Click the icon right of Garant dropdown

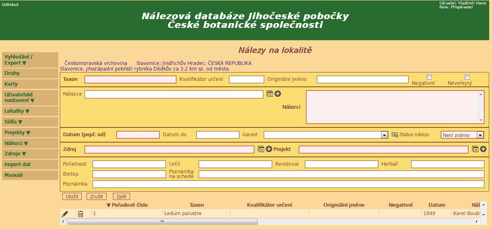click(395, 135)
